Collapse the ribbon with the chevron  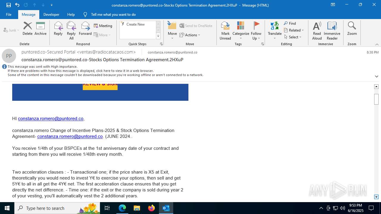[x=377, y=44]
